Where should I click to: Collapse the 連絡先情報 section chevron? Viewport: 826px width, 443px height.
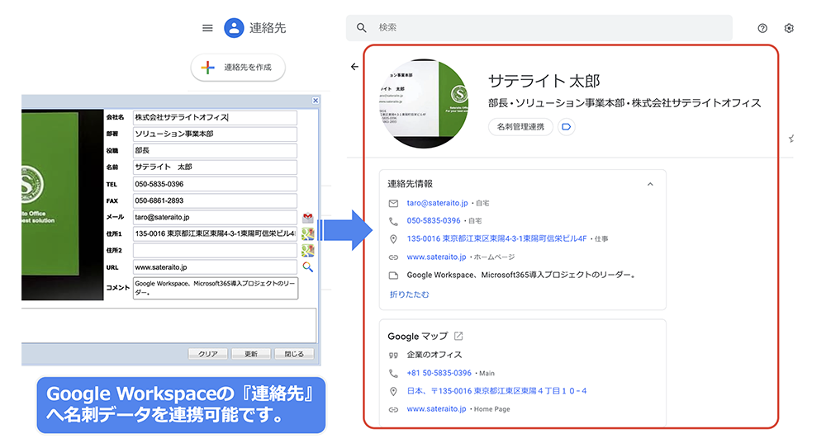pos(650,184)
